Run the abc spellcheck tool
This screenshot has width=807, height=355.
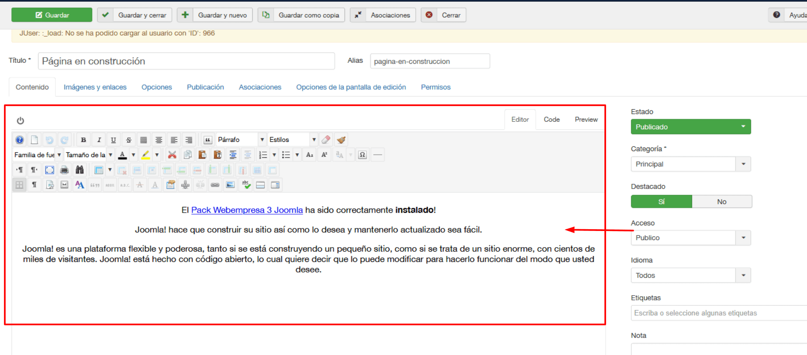246,185
